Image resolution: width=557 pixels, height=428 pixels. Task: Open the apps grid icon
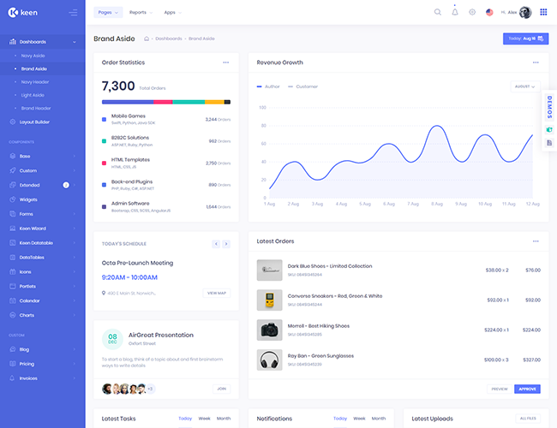click(x=542, y=12)
